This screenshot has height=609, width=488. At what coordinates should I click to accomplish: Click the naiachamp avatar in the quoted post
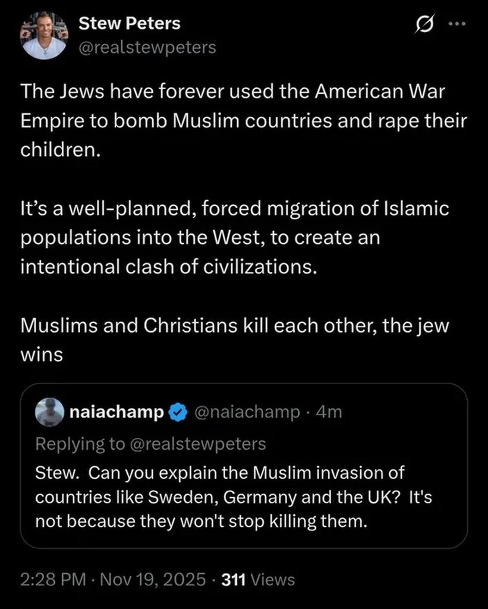(49, 412)
